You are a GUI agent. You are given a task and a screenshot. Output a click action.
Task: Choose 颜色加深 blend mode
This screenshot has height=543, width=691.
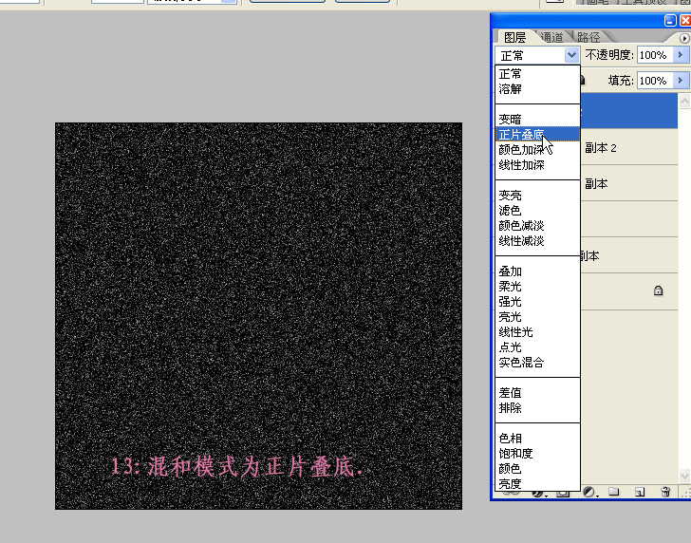click(537, 149)
